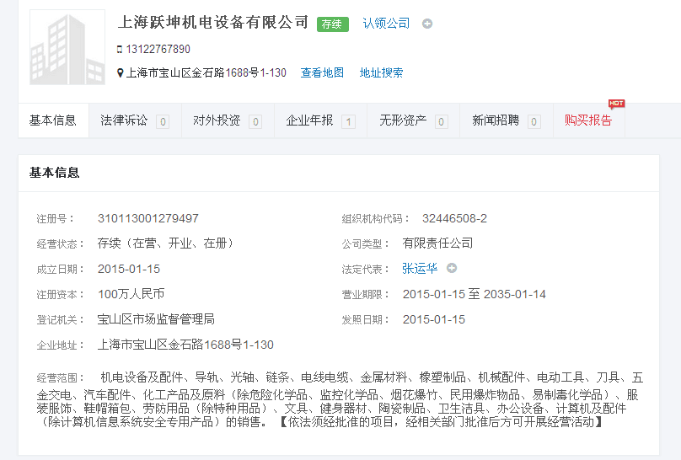Click the plus icon beside 张运华

click(x=452, y=269)
